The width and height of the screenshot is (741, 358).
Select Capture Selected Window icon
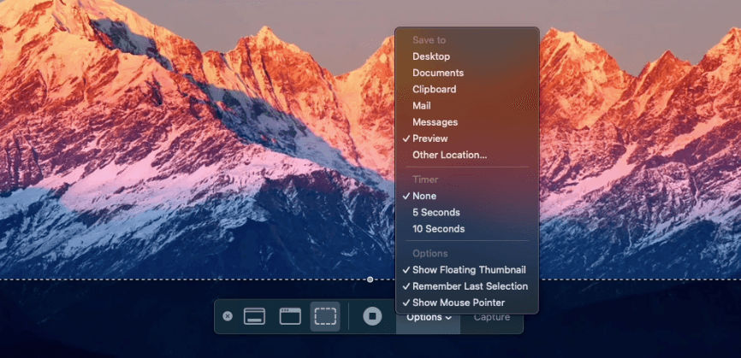tap(290, 316)
